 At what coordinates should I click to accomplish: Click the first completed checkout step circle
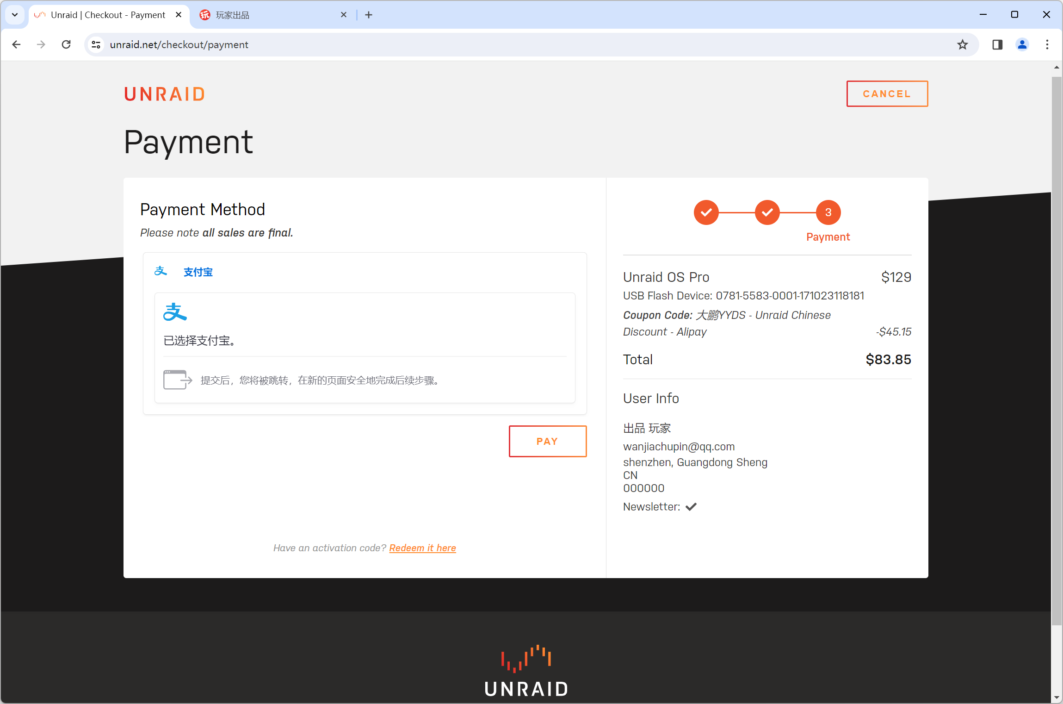[706, 212]
